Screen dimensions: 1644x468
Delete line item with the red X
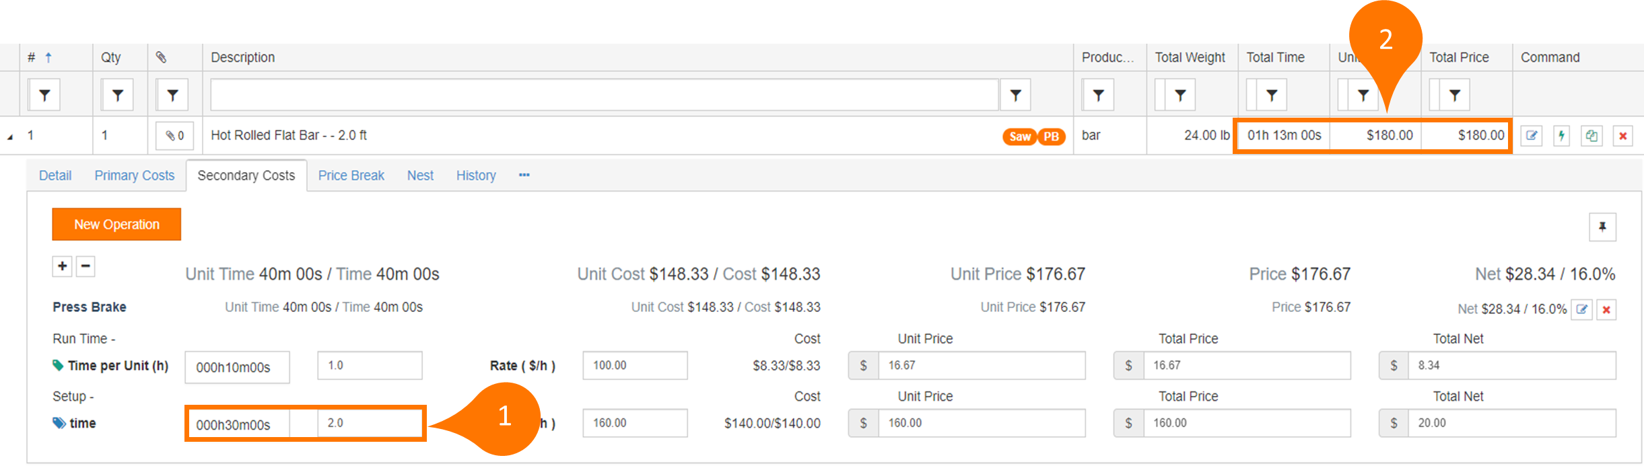(1622, 136)
